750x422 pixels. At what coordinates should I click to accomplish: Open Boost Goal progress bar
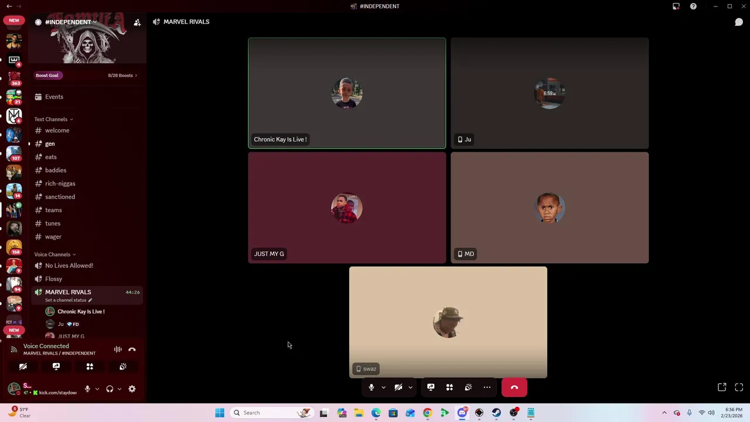(87, 75)
